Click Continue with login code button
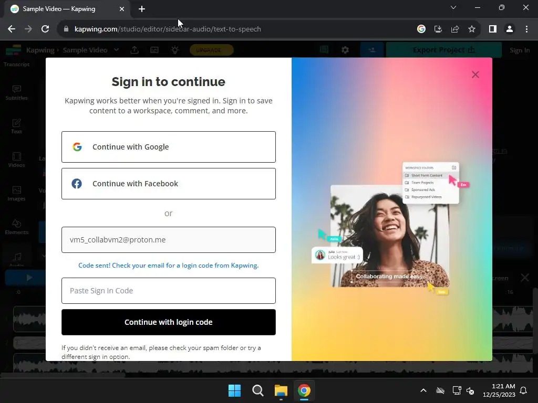Viewport: 538px width, 403px height. click(169, 322)
